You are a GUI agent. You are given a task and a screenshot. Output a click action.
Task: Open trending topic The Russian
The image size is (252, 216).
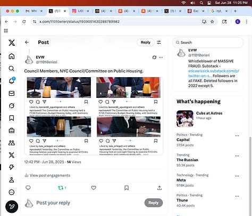187,160
